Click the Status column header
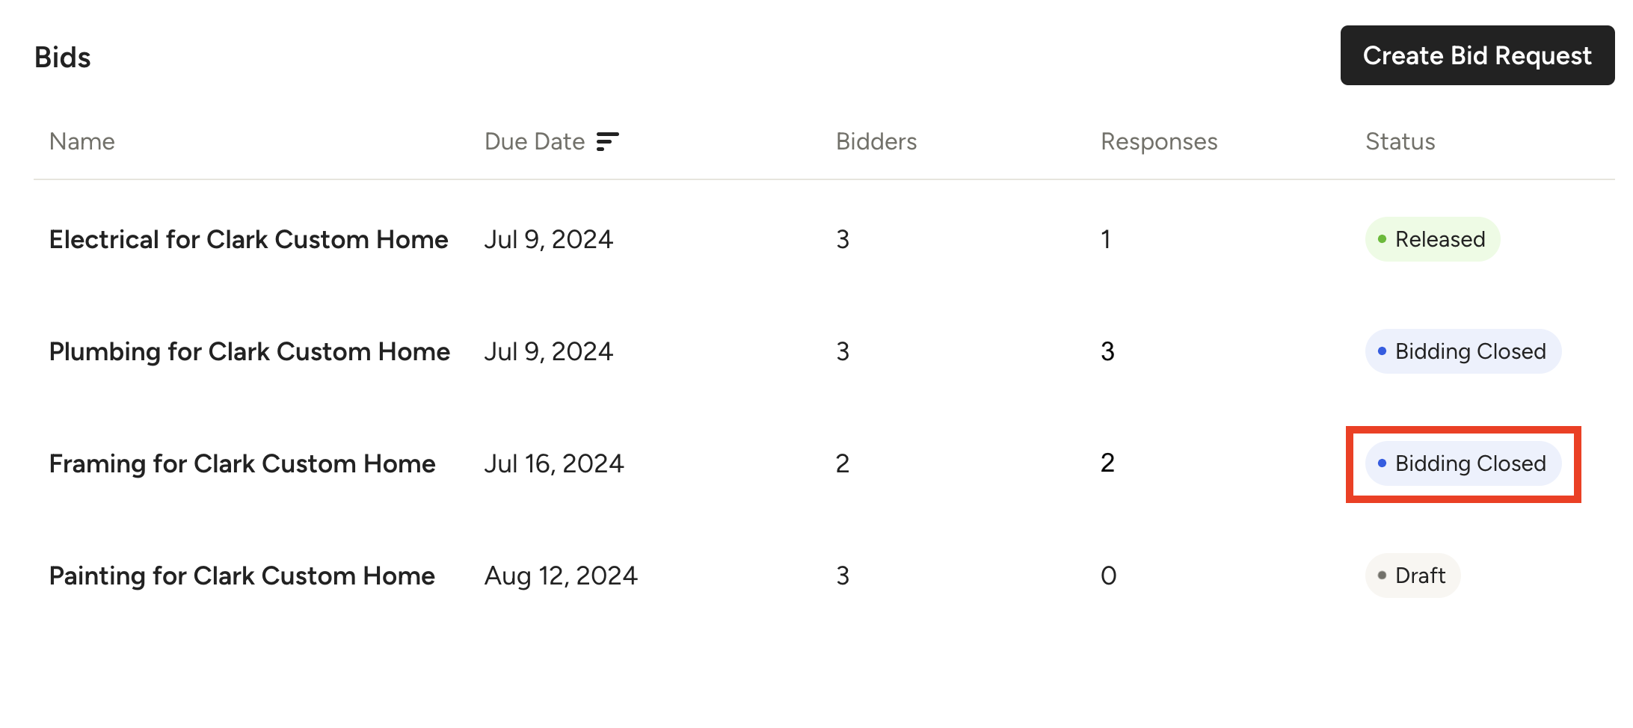 [1400, 141]
